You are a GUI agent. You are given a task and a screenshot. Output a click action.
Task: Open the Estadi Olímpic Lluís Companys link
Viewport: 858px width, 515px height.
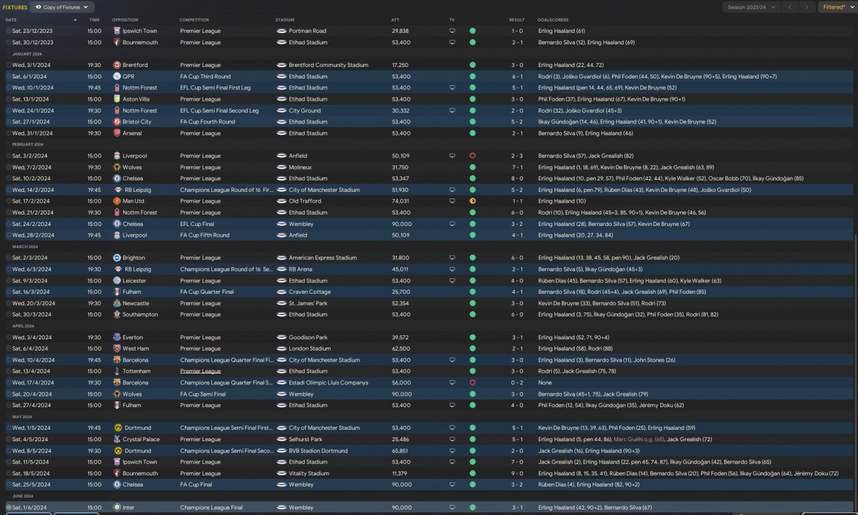[x=328, y=383]
